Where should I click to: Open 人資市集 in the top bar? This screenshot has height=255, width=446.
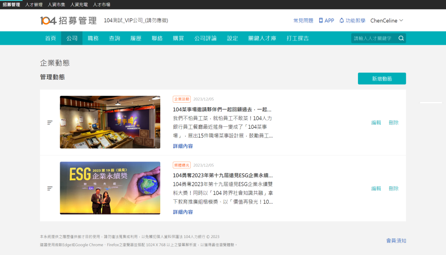[56, 4]
